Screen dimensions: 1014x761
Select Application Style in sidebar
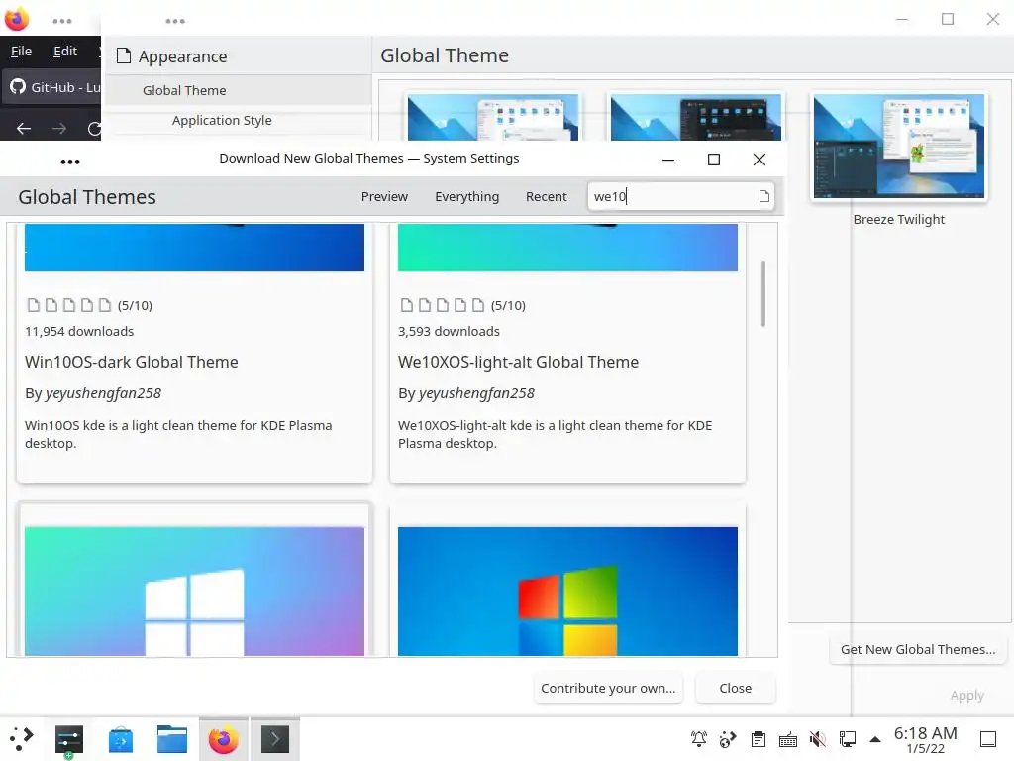click(x=238, y=120)
